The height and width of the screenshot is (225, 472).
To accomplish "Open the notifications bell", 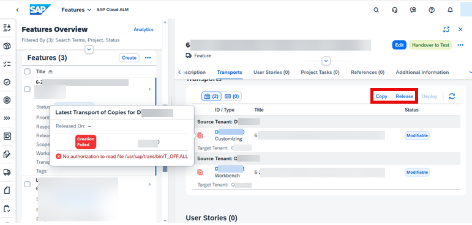I will (x=450, y=10).
